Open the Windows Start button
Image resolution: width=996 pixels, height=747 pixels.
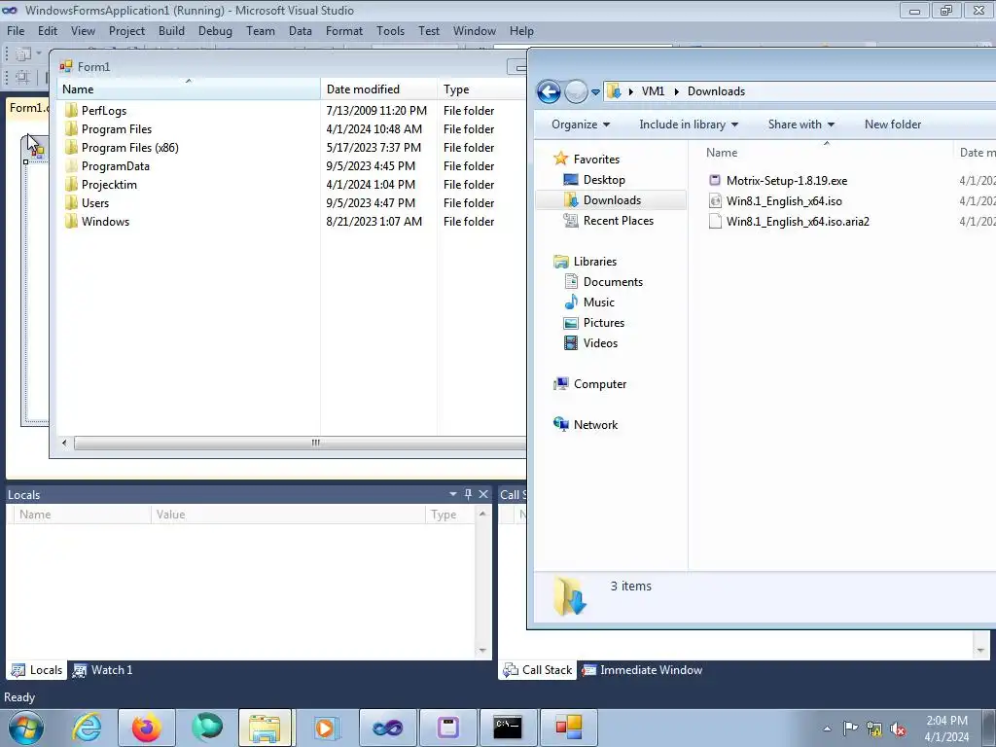point(26,728)
